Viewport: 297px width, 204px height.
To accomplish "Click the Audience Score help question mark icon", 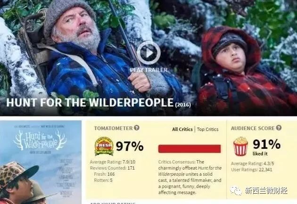I will point(279,128).
